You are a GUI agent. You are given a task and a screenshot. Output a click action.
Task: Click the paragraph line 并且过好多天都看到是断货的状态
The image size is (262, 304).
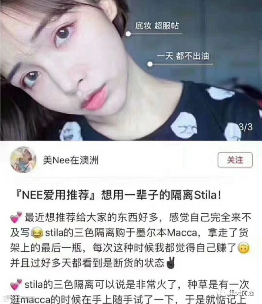(87, 263)
